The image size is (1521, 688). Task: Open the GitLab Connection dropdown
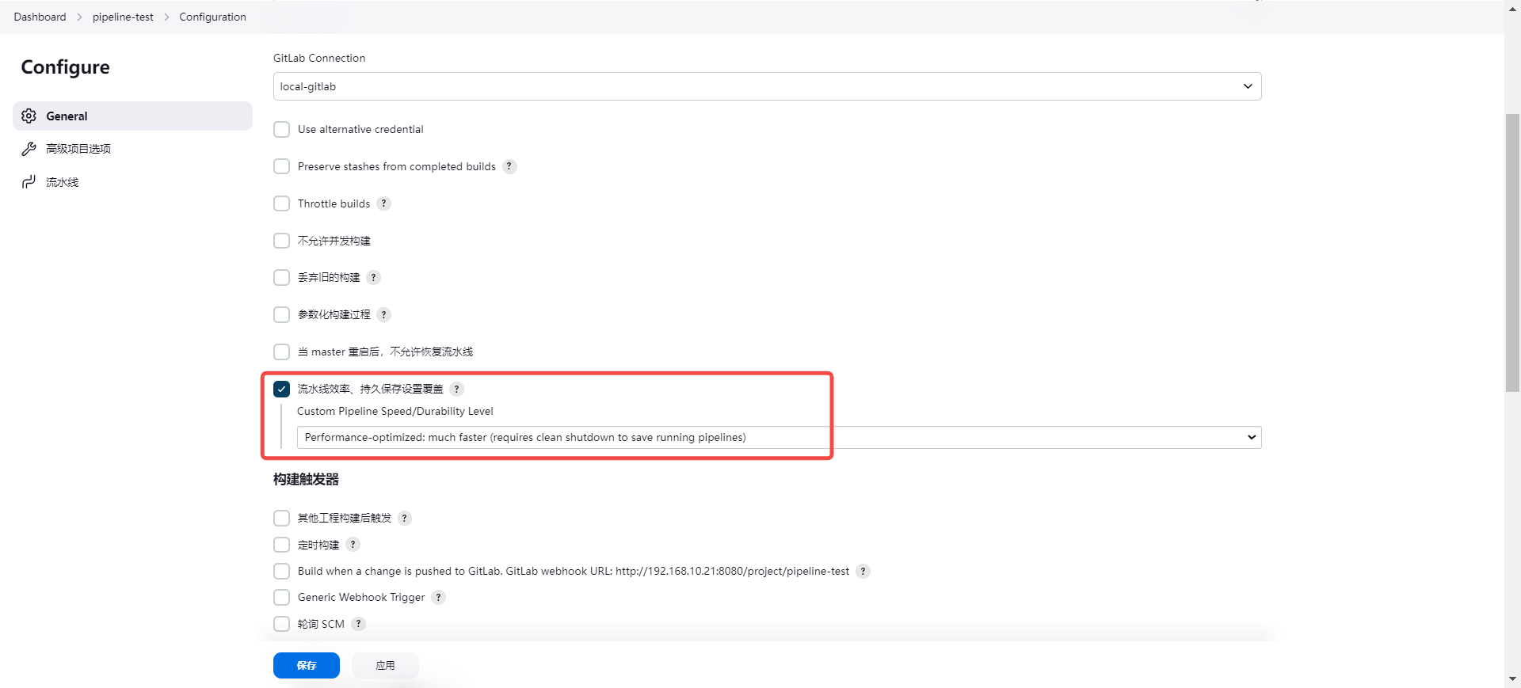[x=766, y=86]
